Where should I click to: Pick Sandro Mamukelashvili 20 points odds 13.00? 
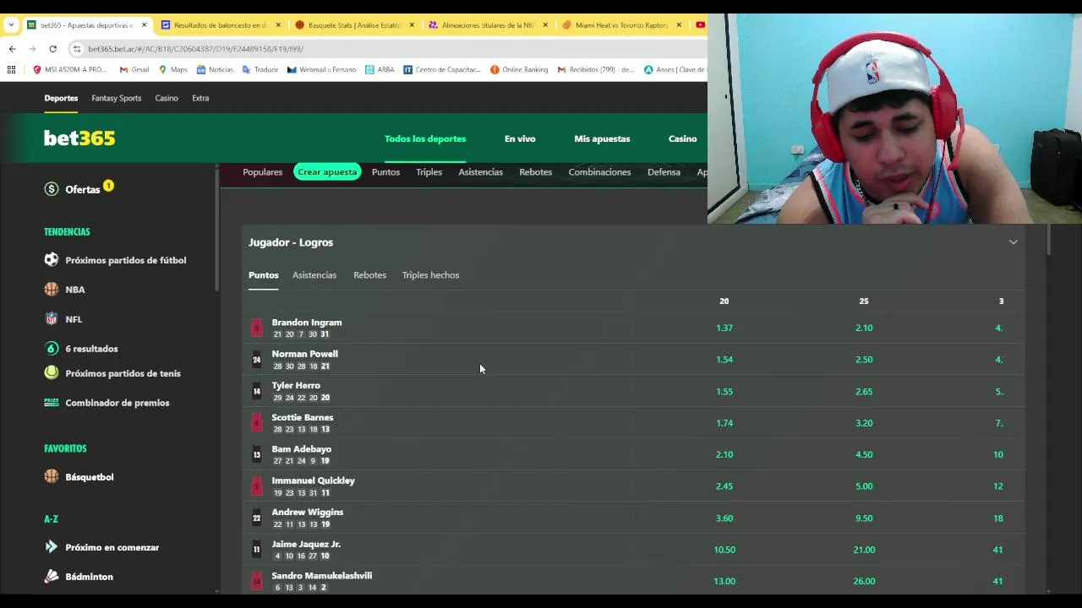coord(724,581)
